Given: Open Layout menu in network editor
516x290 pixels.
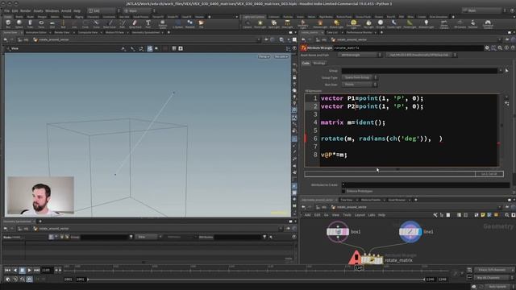Looking at the screenshot, I should [360, 215].
